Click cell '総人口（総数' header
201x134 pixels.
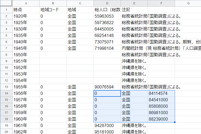[107, 10]
